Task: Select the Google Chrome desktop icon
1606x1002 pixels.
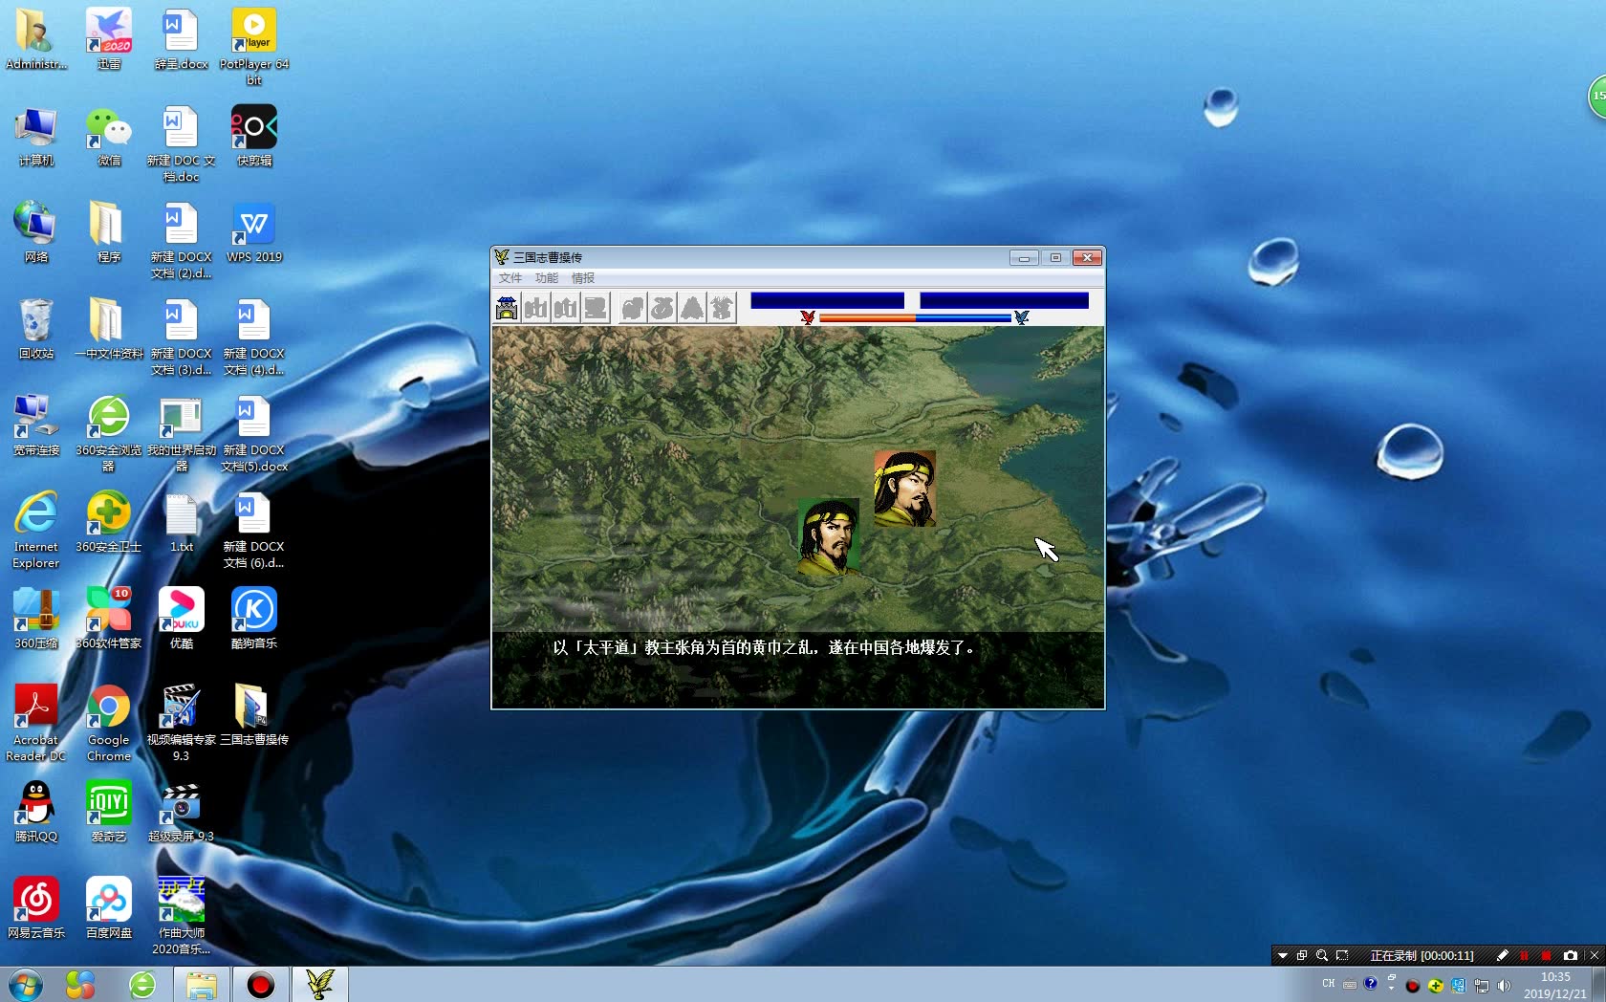Action: [x=109, y=723]
